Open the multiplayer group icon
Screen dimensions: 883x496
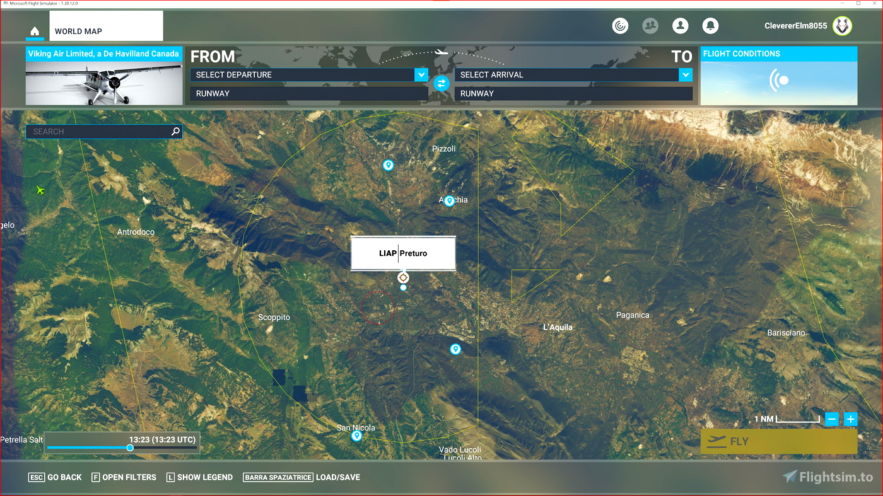[x=650, y=26]
